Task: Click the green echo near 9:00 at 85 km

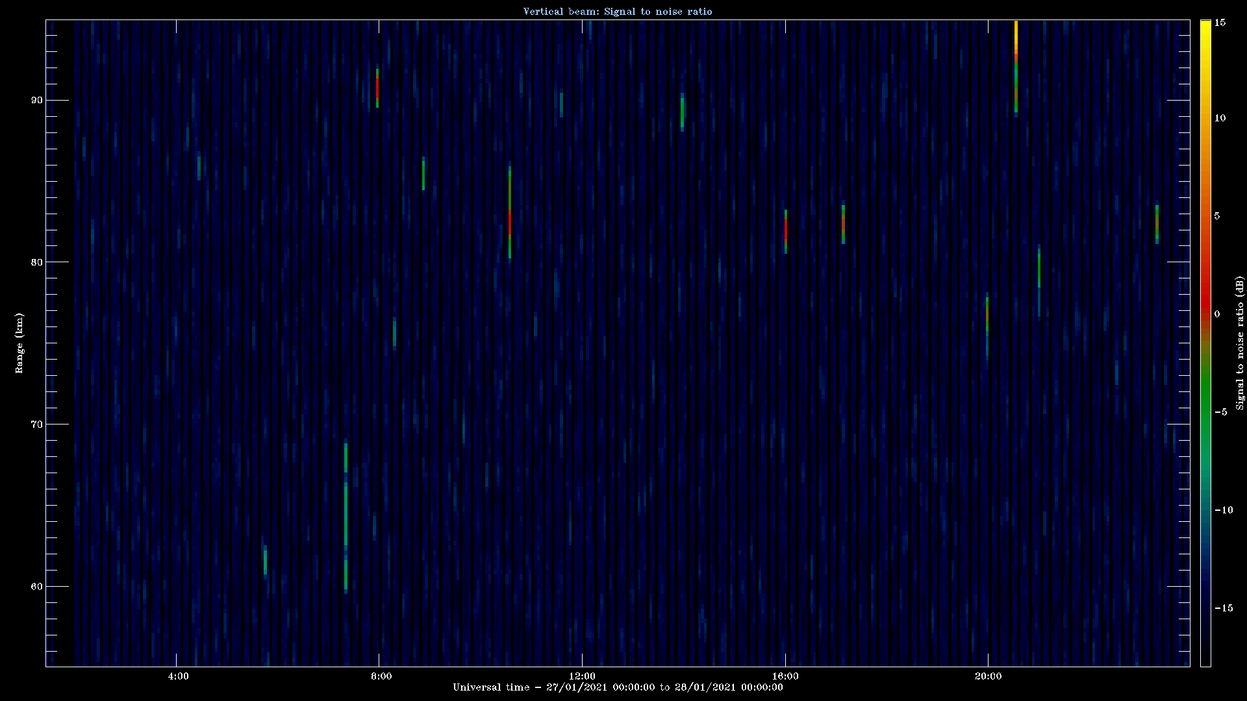Action: click(423, 174)
